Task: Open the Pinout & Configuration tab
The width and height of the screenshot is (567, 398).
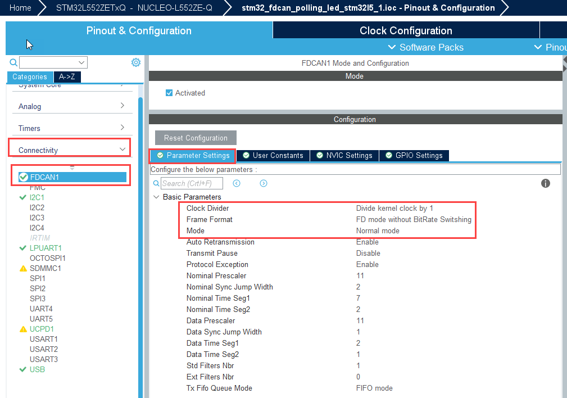Action: point(139,30)
